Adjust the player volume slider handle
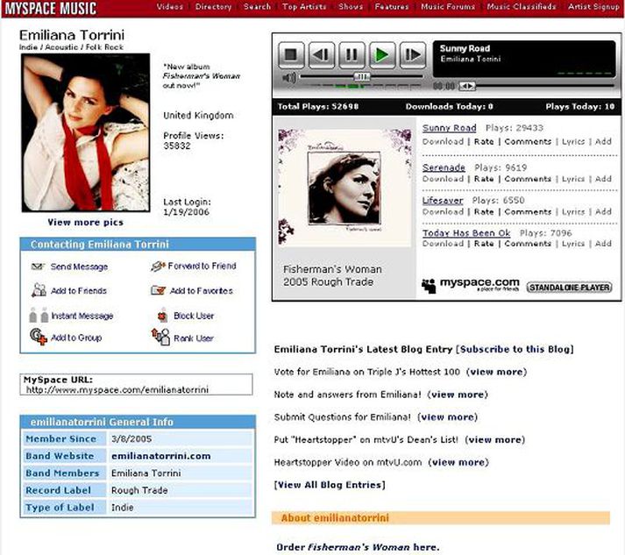Screen dimensions: 625x555 pyautogui.click(x=362, y=76)
